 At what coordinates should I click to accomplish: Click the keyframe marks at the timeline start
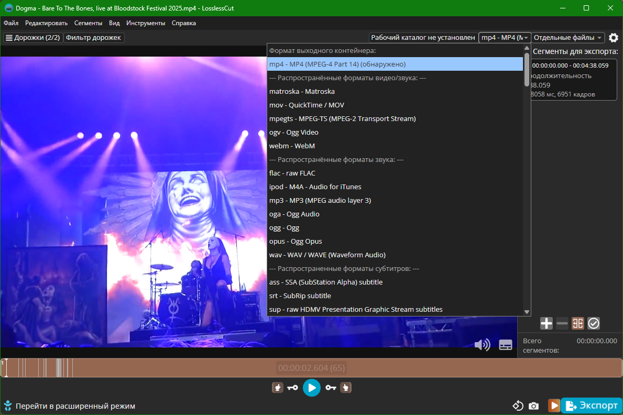(x=46, y=368)
